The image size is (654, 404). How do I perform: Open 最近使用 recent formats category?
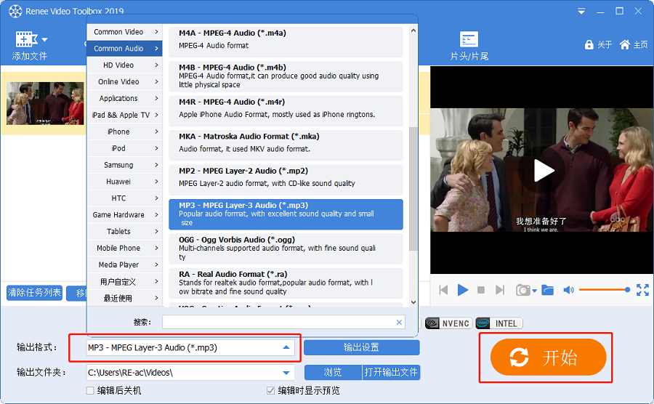click(x=124, y=299)
